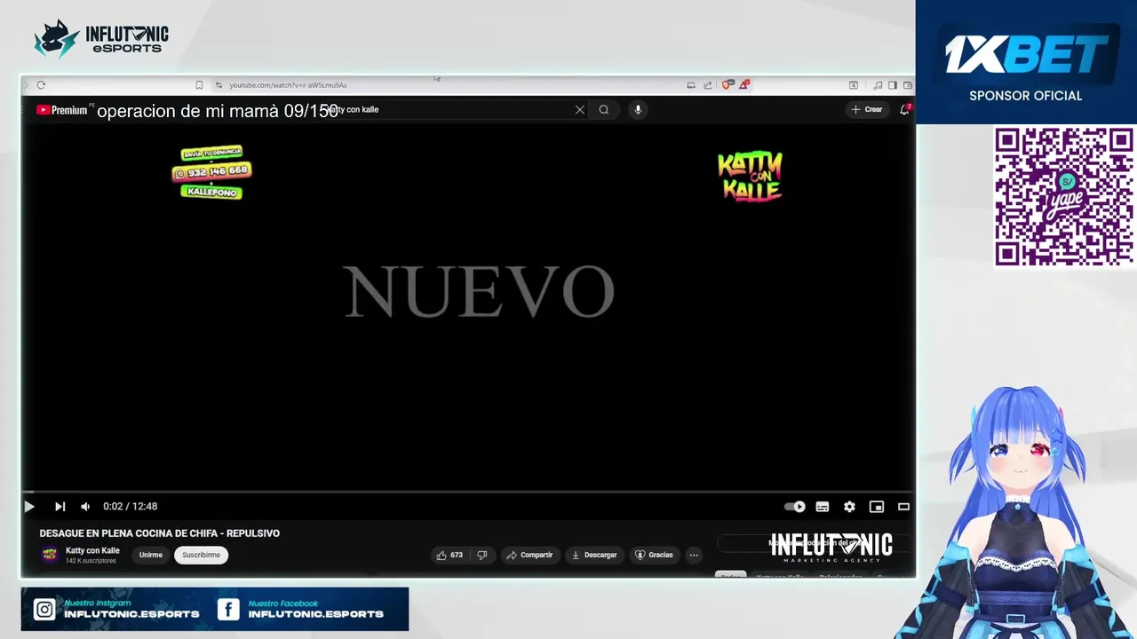Click the 0:02 / 12:48 time display
The height and width of the screenshot is (639, 1137).
(x=130, y=507)
